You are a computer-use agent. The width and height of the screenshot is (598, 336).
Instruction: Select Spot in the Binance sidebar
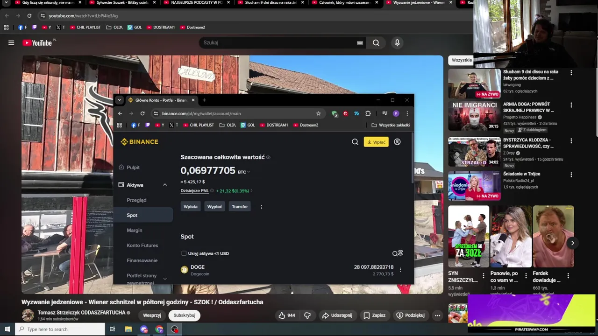143,215
